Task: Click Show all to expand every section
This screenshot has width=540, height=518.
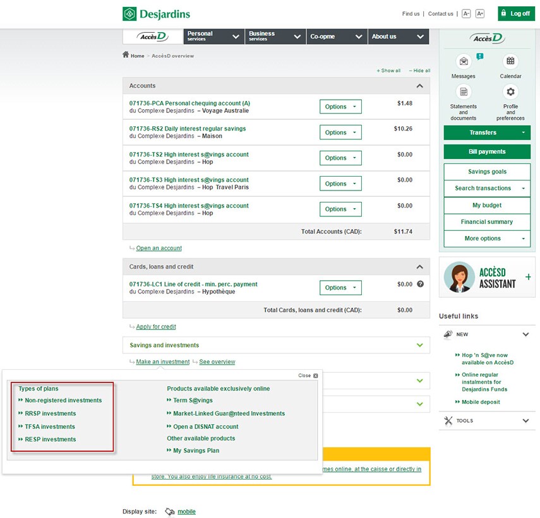Action: 388,70
